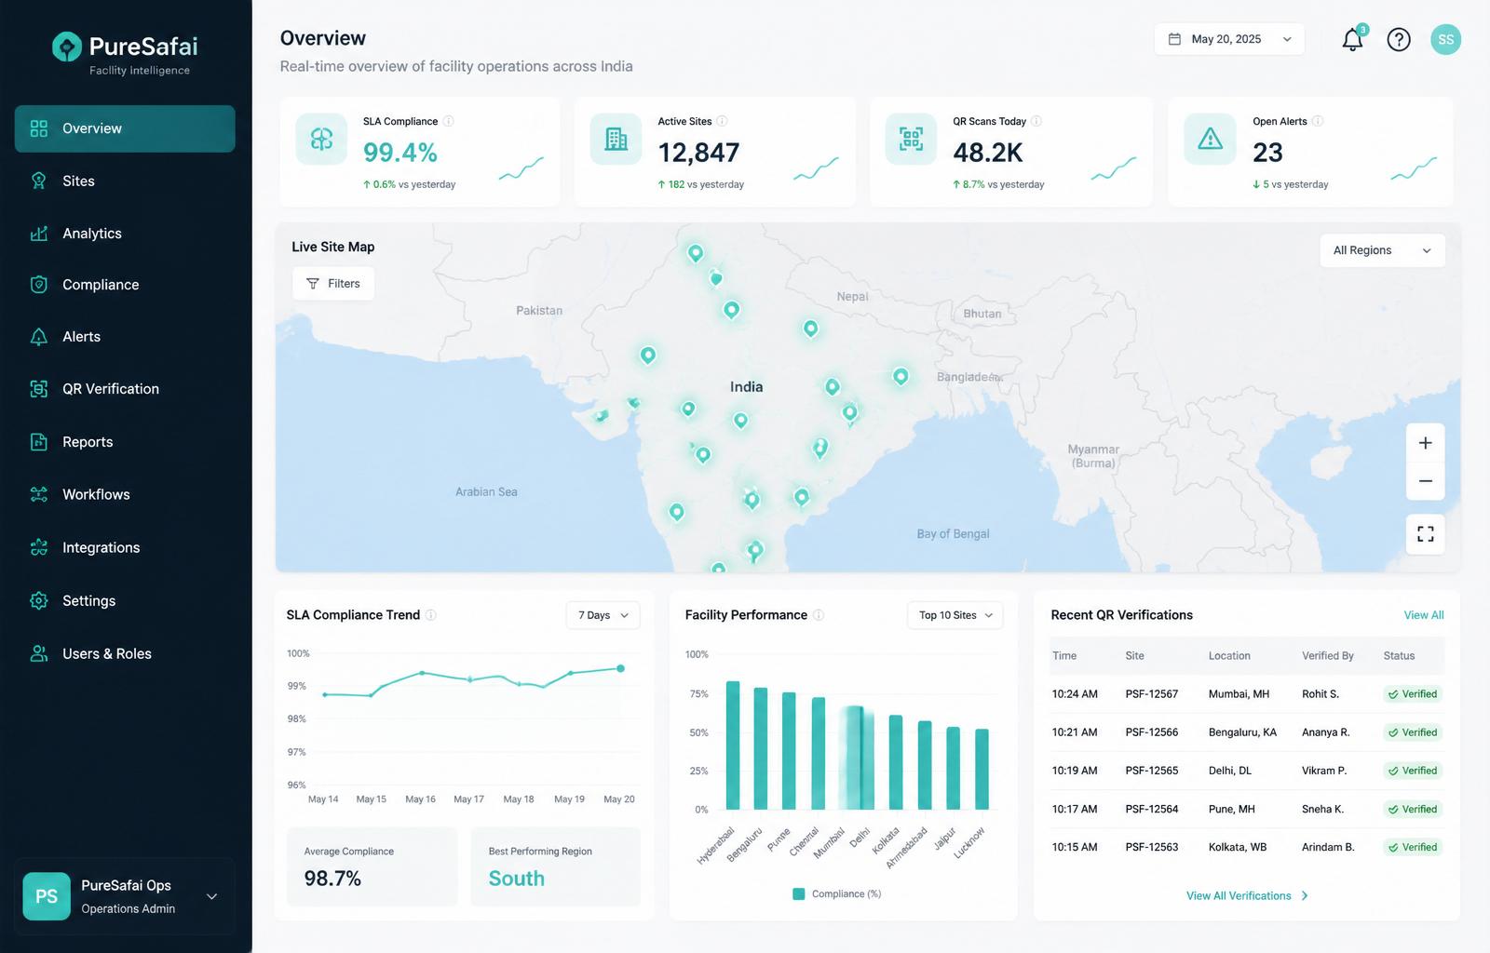The width and height of the screenshot is (1490, 953).
Task: Click the May 20 data point on trend line
Action: click(621, 668)
